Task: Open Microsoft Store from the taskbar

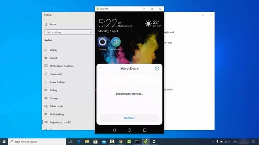Action: point(96,141)
